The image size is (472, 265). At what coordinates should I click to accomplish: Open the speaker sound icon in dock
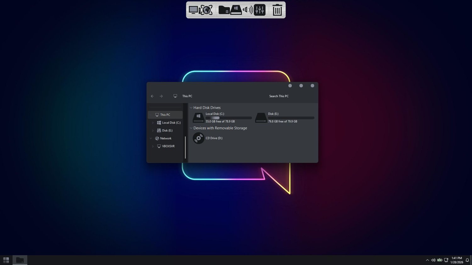tap(248, 10)
